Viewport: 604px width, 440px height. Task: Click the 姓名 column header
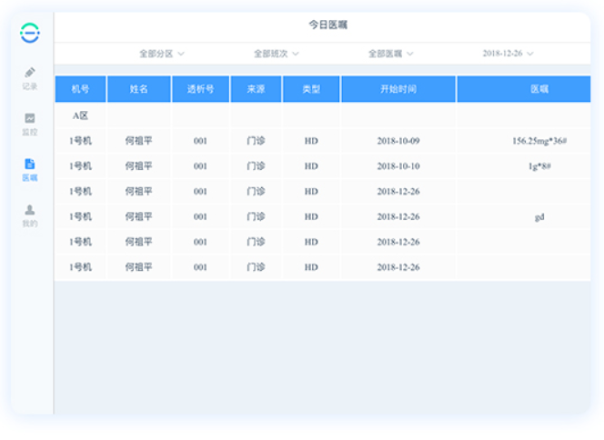(x=138, y=89)
